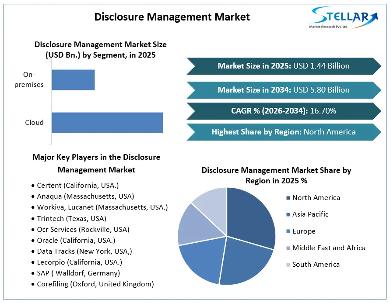Click the 'Disclosure Management Market' main title
390x303 pixels.
click(x=172, y=17)
